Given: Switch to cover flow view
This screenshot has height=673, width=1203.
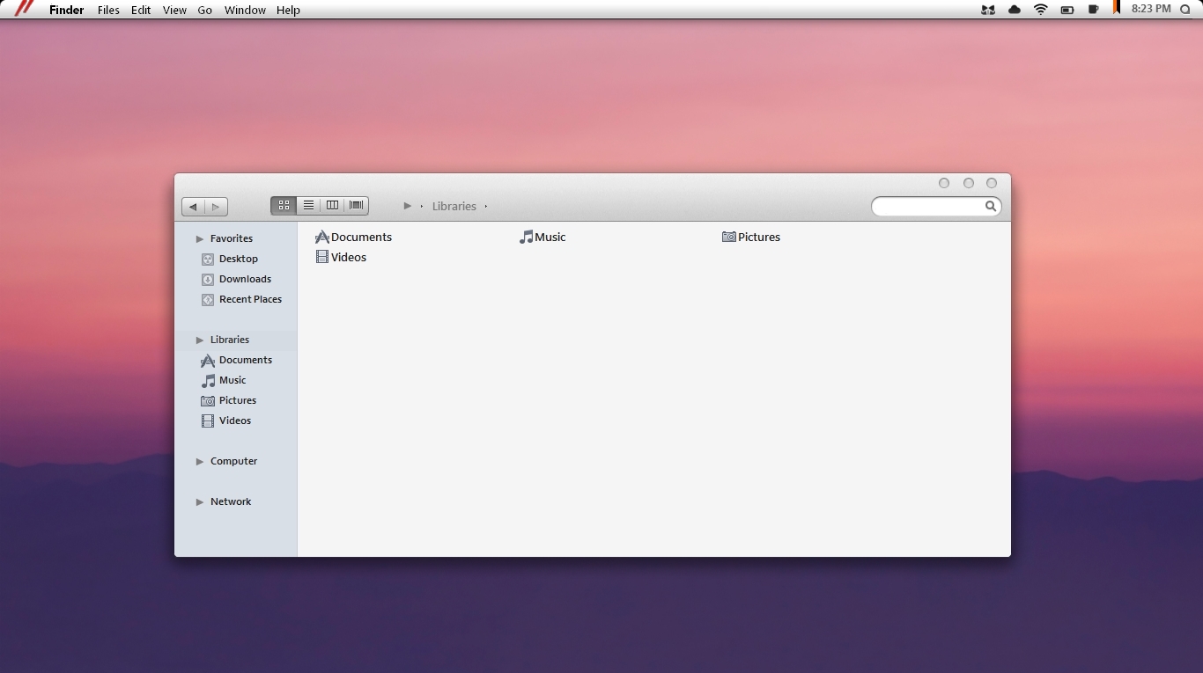Looking at the screenshot, I should [357, 205].
